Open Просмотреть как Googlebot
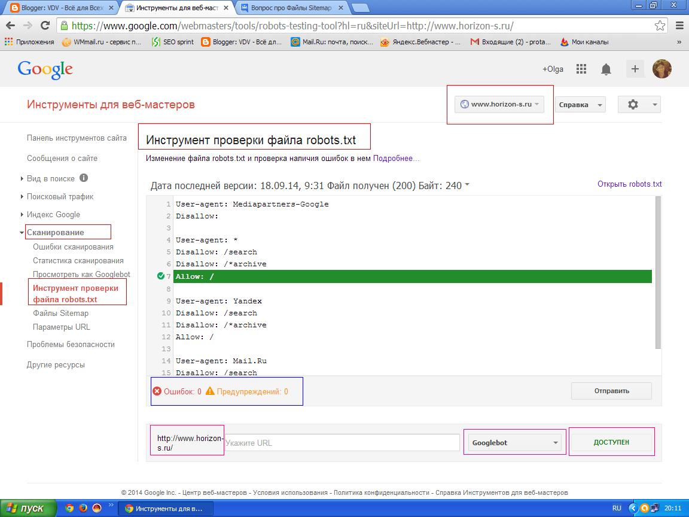Image resolution: width=689 pixels, height=517 pixels. [81, 274]
